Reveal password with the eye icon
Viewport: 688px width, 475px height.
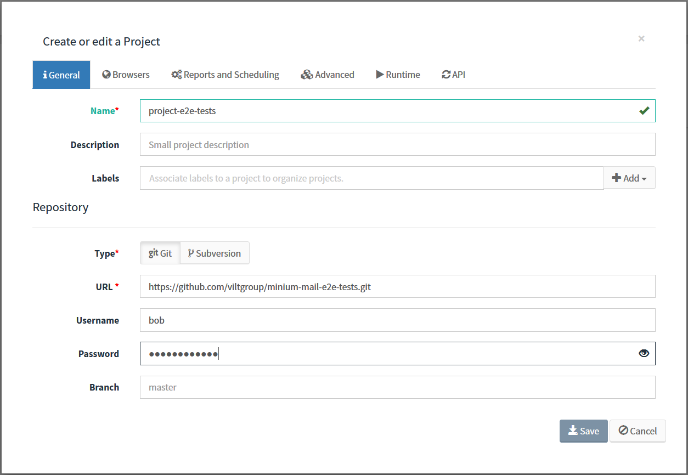pyautogui.click(x=644, y=354)
